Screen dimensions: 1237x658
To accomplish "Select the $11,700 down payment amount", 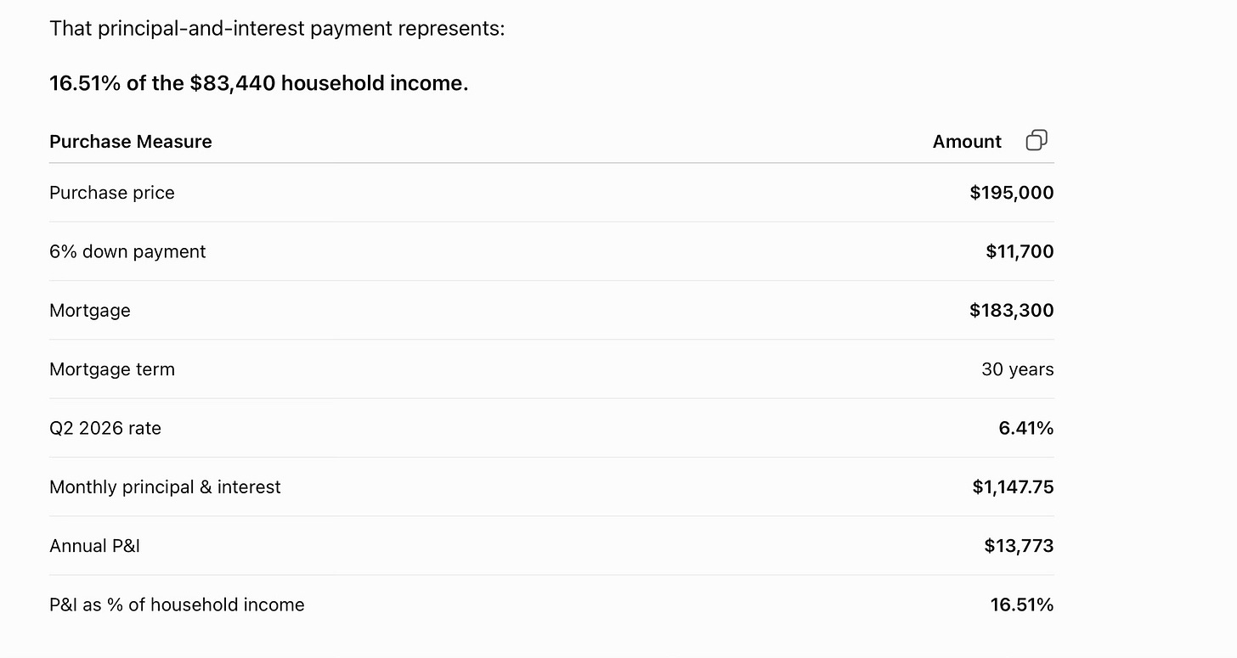I will (x=1020, y=251).
